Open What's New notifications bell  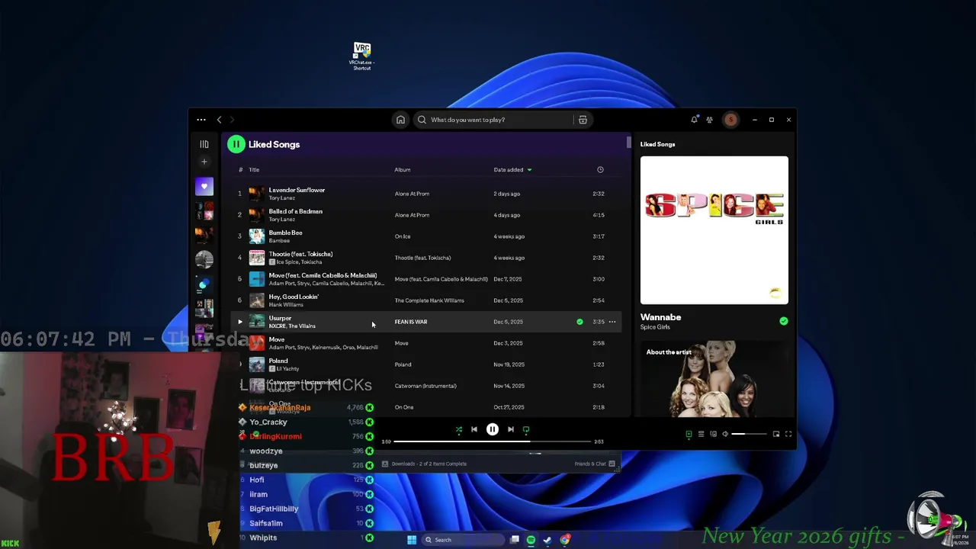click(x=694, y=120)
